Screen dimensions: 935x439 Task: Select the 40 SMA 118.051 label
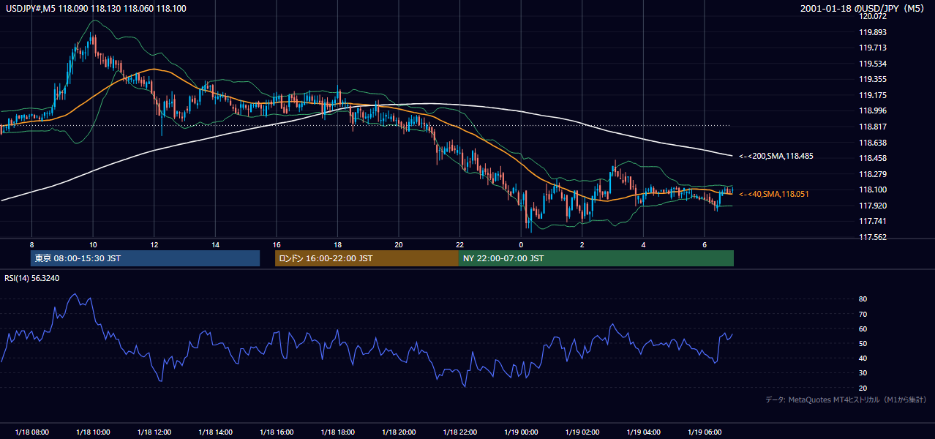tap(774, 194)
